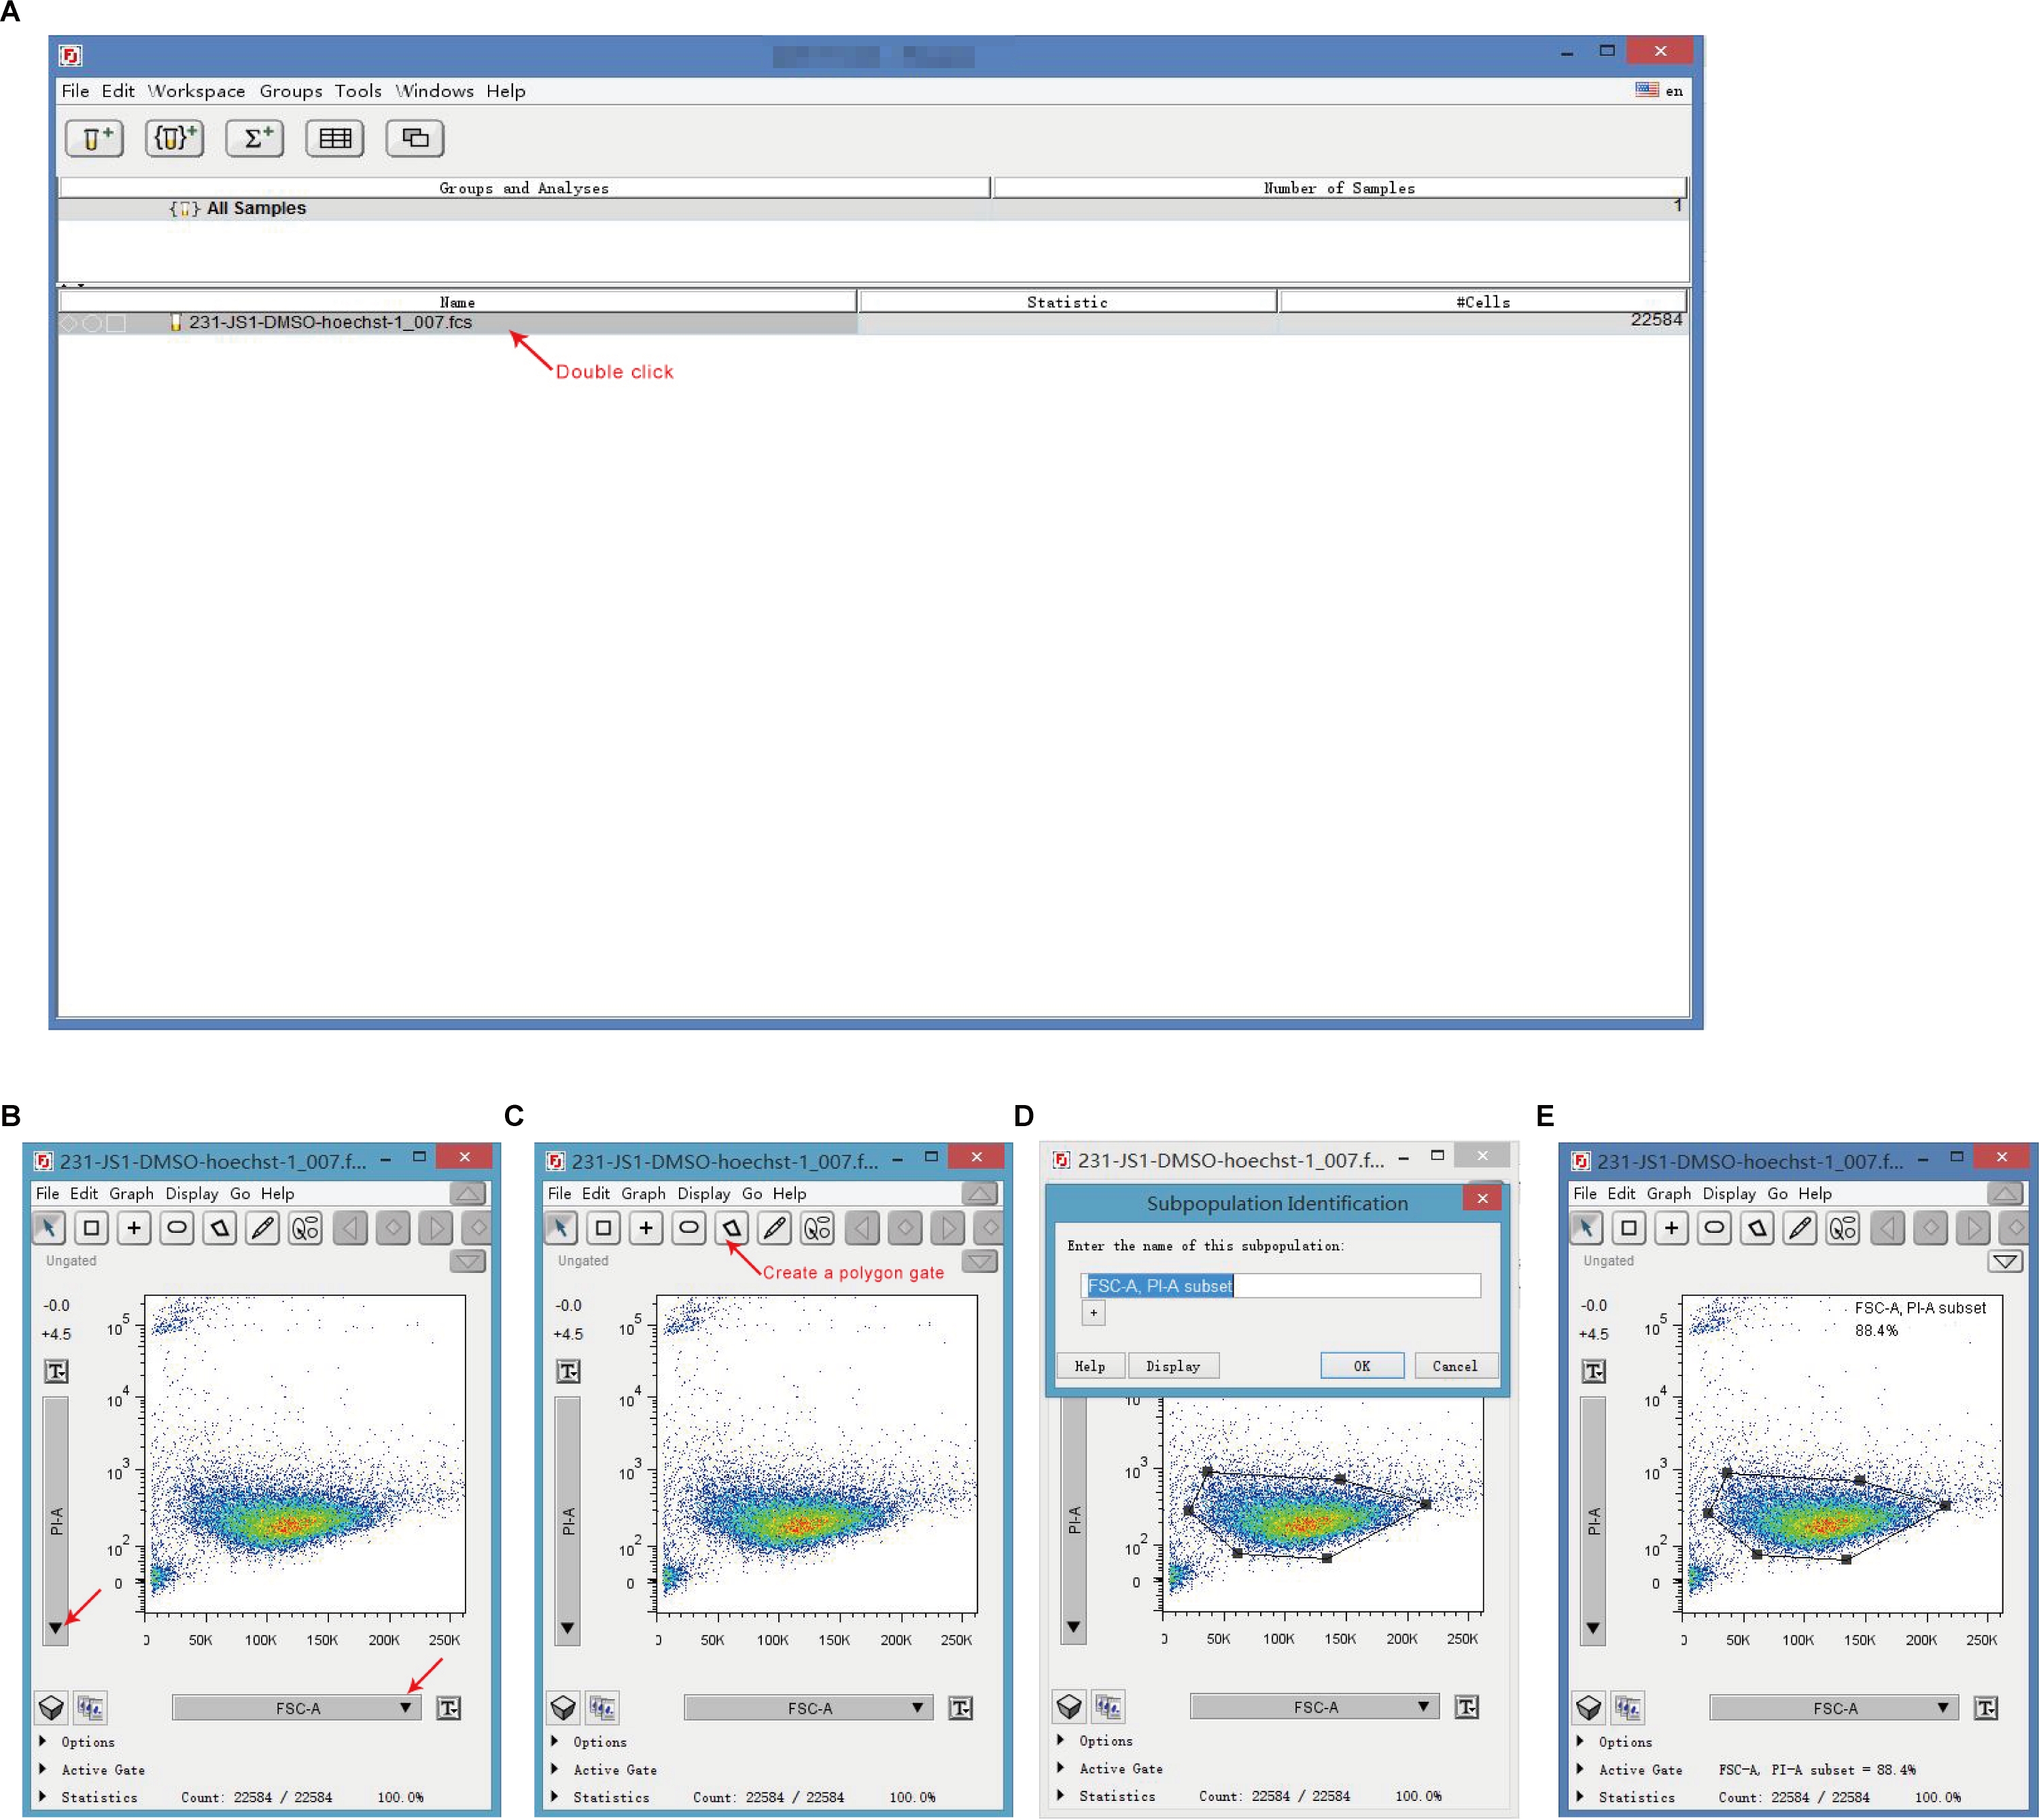This screenshot has height=1820, width=2039.
Task: Click the US flag language indicator
Action: [x=1646, y=90]
